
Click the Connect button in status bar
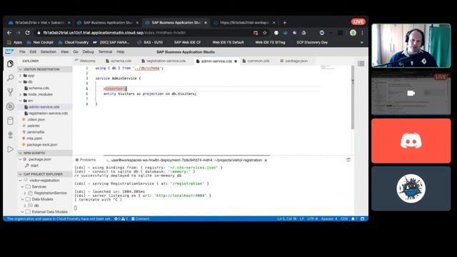click(x=140, y=219)
